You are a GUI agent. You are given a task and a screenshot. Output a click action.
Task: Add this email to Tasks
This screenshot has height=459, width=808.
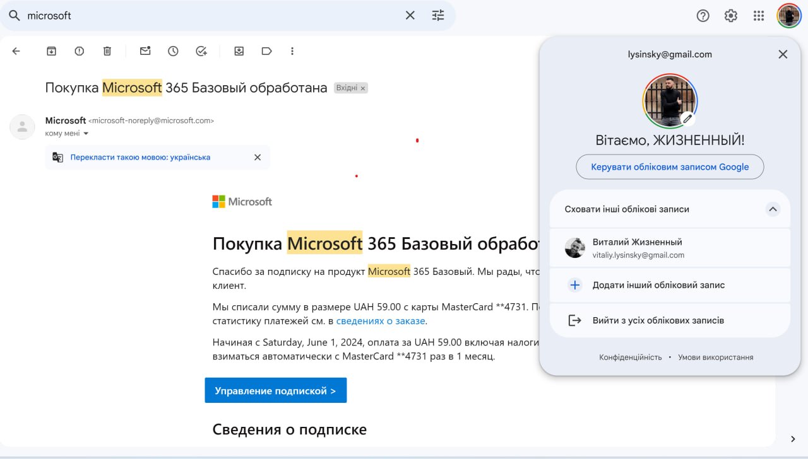[x=201, y=51]
